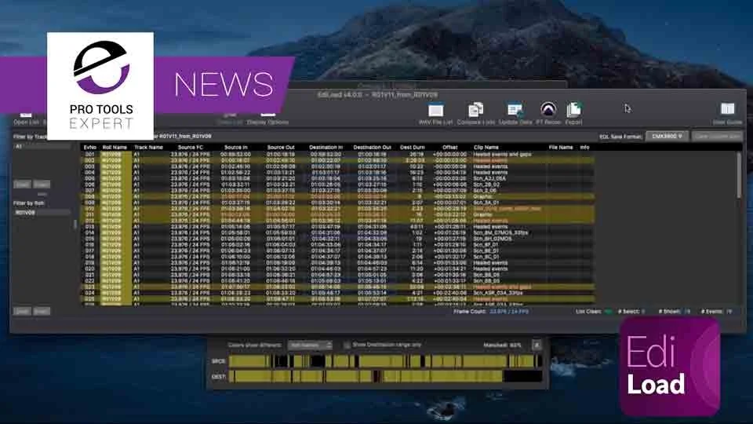
Task: Click the Clip Name column header
Action: coord(486,147)
